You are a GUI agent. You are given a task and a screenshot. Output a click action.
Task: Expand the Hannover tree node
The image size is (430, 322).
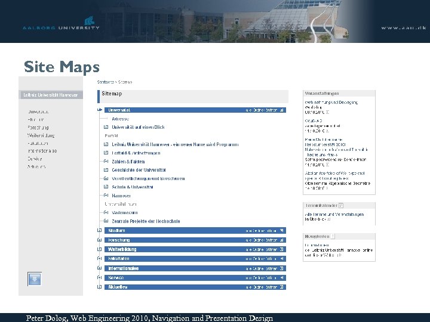click(x=106, y=196)
